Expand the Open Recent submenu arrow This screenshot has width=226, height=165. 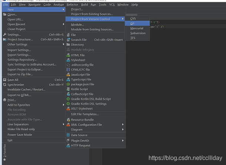pos(63,24)
